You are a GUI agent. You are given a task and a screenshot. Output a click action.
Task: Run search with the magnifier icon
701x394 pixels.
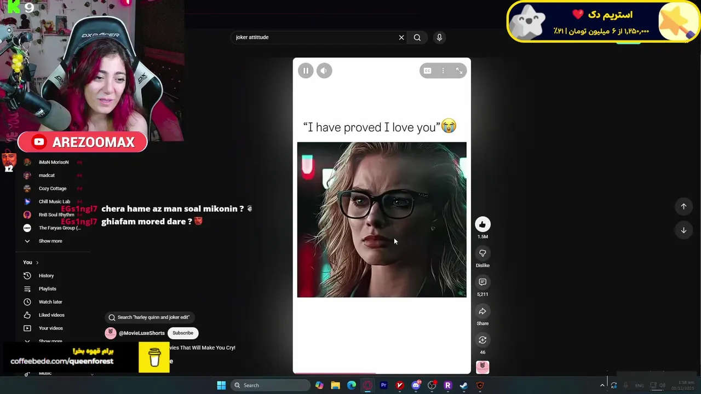click(x=417, y=38)
